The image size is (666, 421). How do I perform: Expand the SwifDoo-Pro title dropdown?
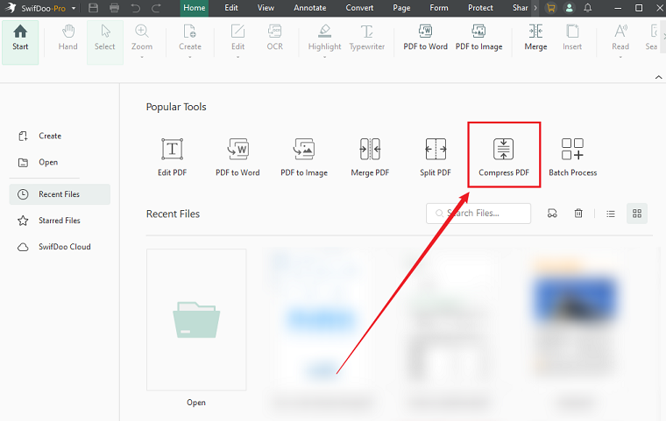pos(74,8)
